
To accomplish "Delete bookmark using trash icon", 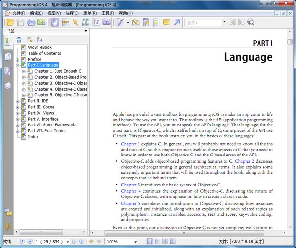I will (x=19, y=40).
